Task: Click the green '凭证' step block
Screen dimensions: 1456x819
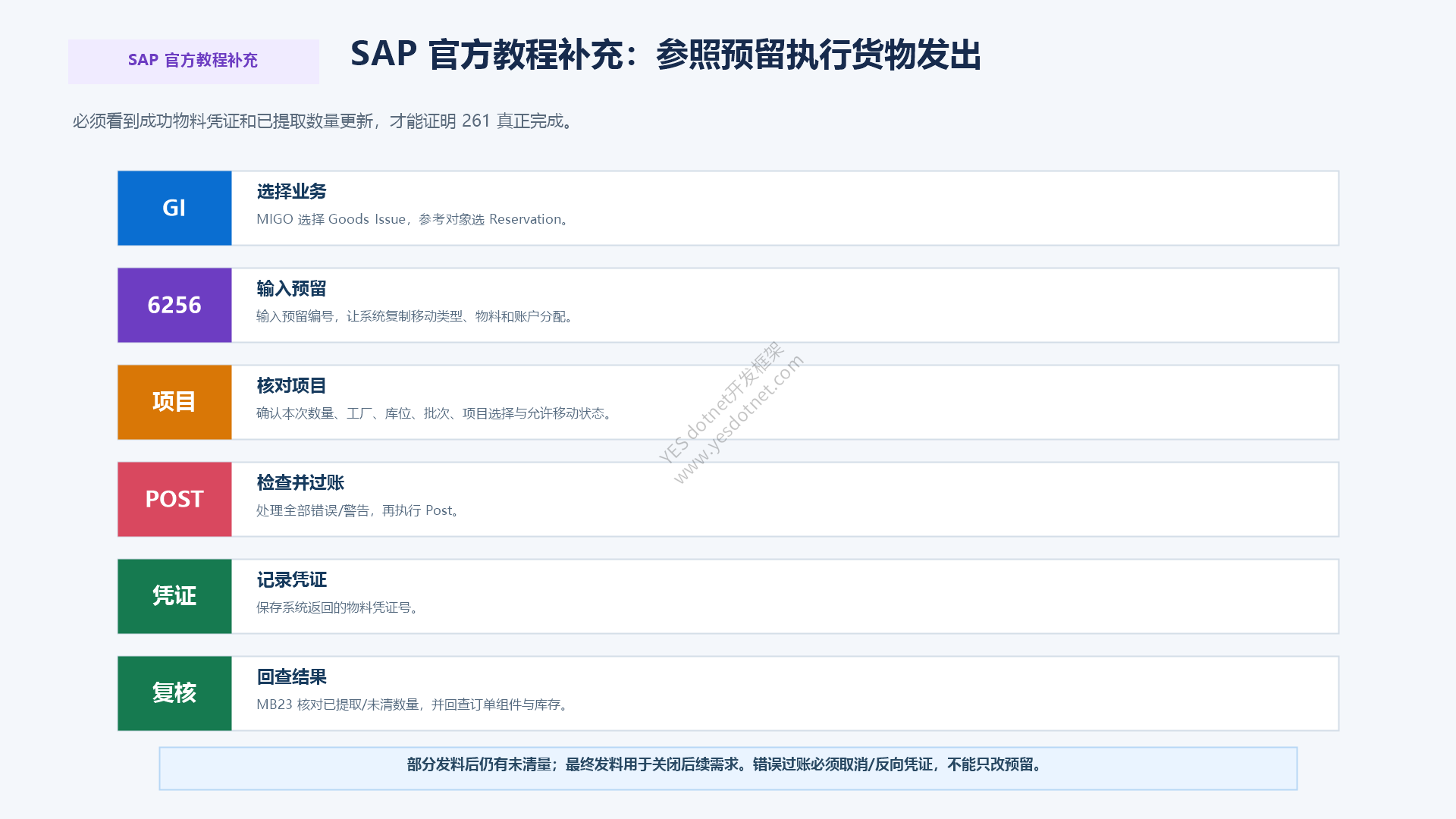Action: tap(174, 596)
